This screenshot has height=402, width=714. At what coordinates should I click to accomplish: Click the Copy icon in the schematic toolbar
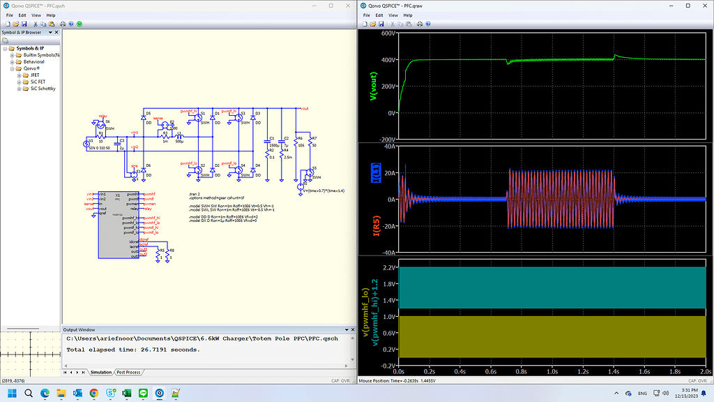coord(43,24)
